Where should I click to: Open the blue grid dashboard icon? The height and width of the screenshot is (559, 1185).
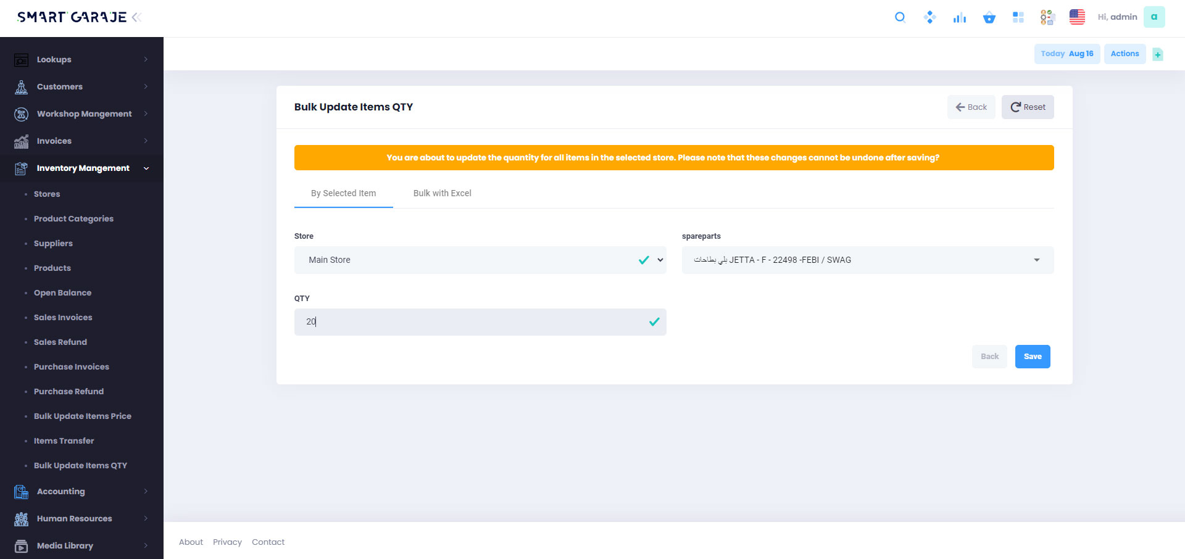[x=1018, y=17]
